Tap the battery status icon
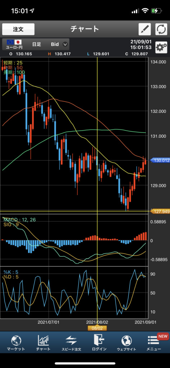The image size is (170, 368). 156,11
